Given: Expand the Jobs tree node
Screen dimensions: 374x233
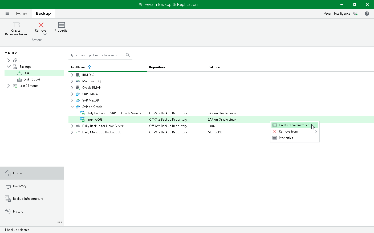Looking at the screenshot, I should [9, 60].
